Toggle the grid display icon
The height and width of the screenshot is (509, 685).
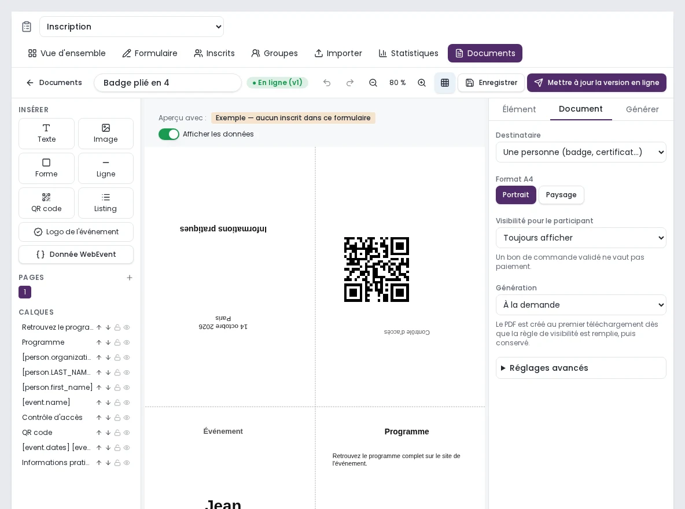[x=445, y=83]
